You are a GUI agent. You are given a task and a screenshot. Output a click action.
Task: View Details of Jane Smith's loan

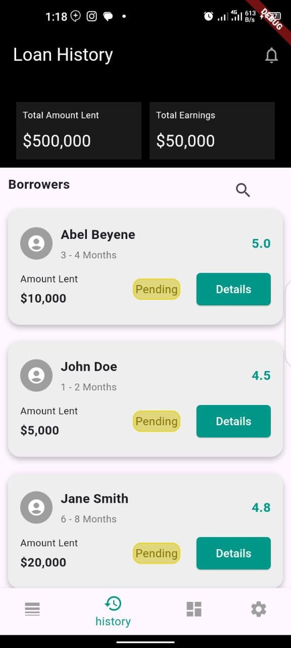(233, 553)
